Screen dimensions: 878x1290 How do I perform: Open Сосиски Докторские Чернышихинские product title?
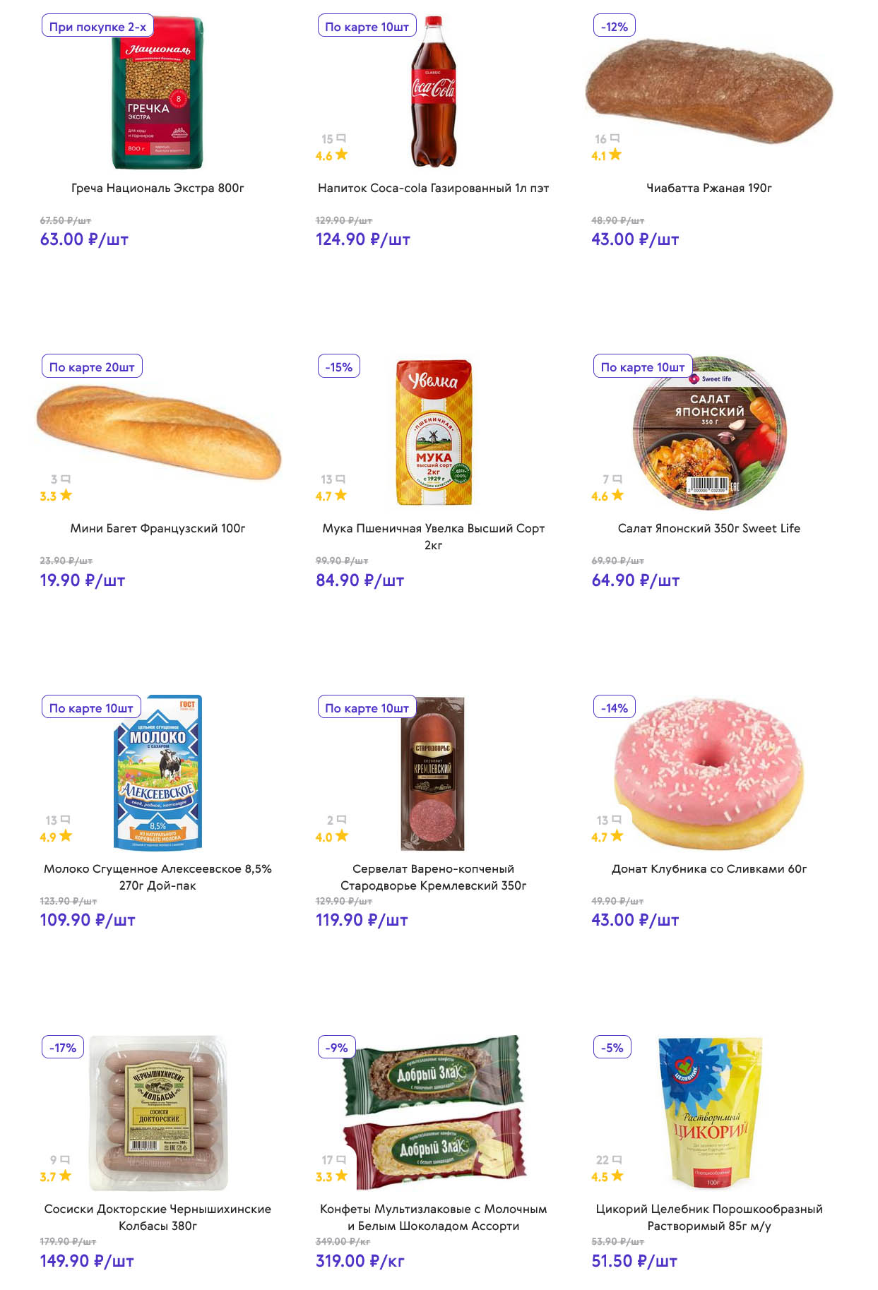coord(158,1217)
